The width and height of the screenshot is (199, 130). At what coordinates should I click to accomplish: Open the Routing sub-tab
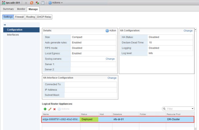pyautogui.click(x=30, y=17)
